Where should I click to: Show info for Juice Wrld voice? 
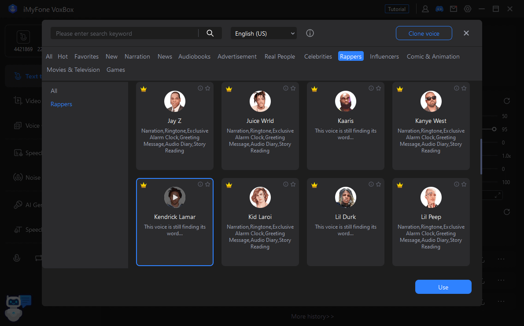[x=286, y=88]
